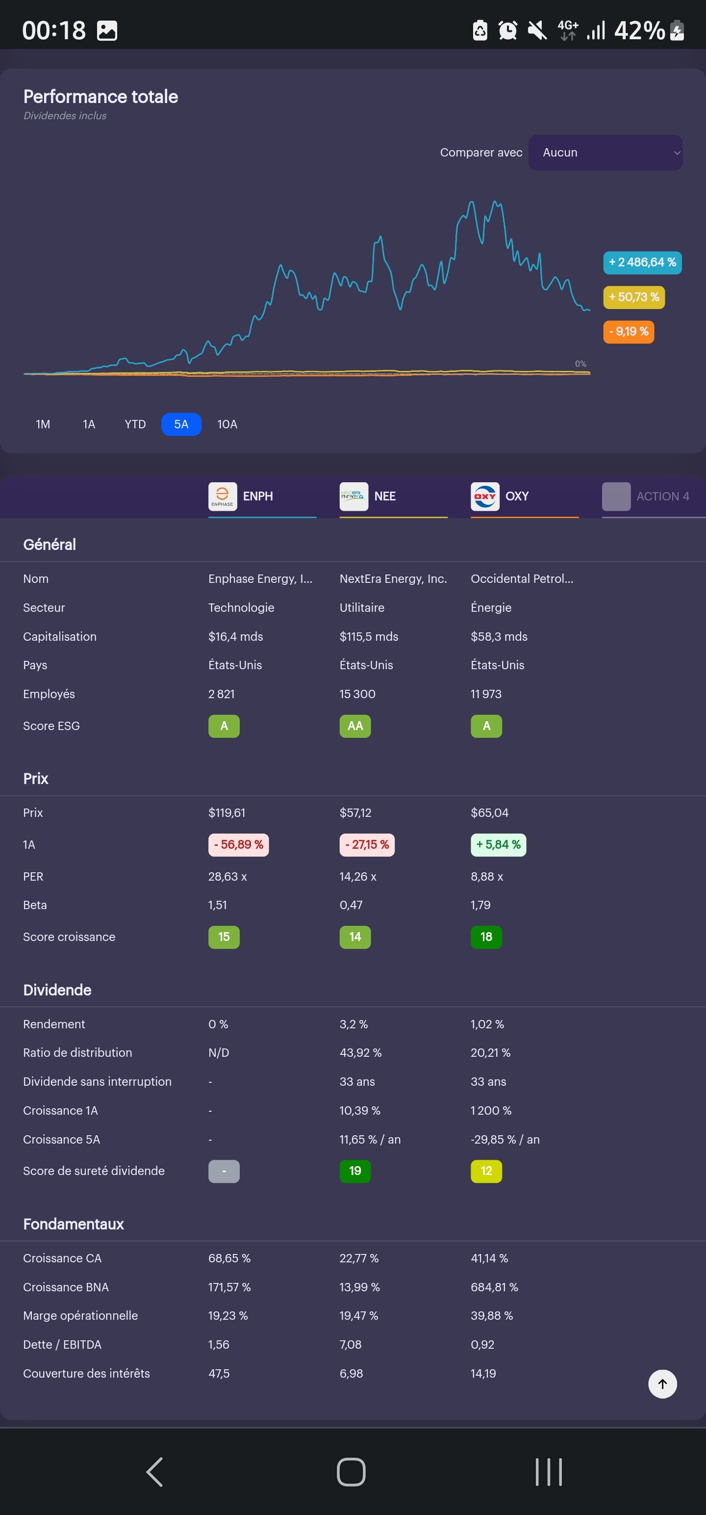Screen dimensions: 706x1515
Task: Tap 'Enphase Energy, I...' company name
Action: [x=260, y=579]
